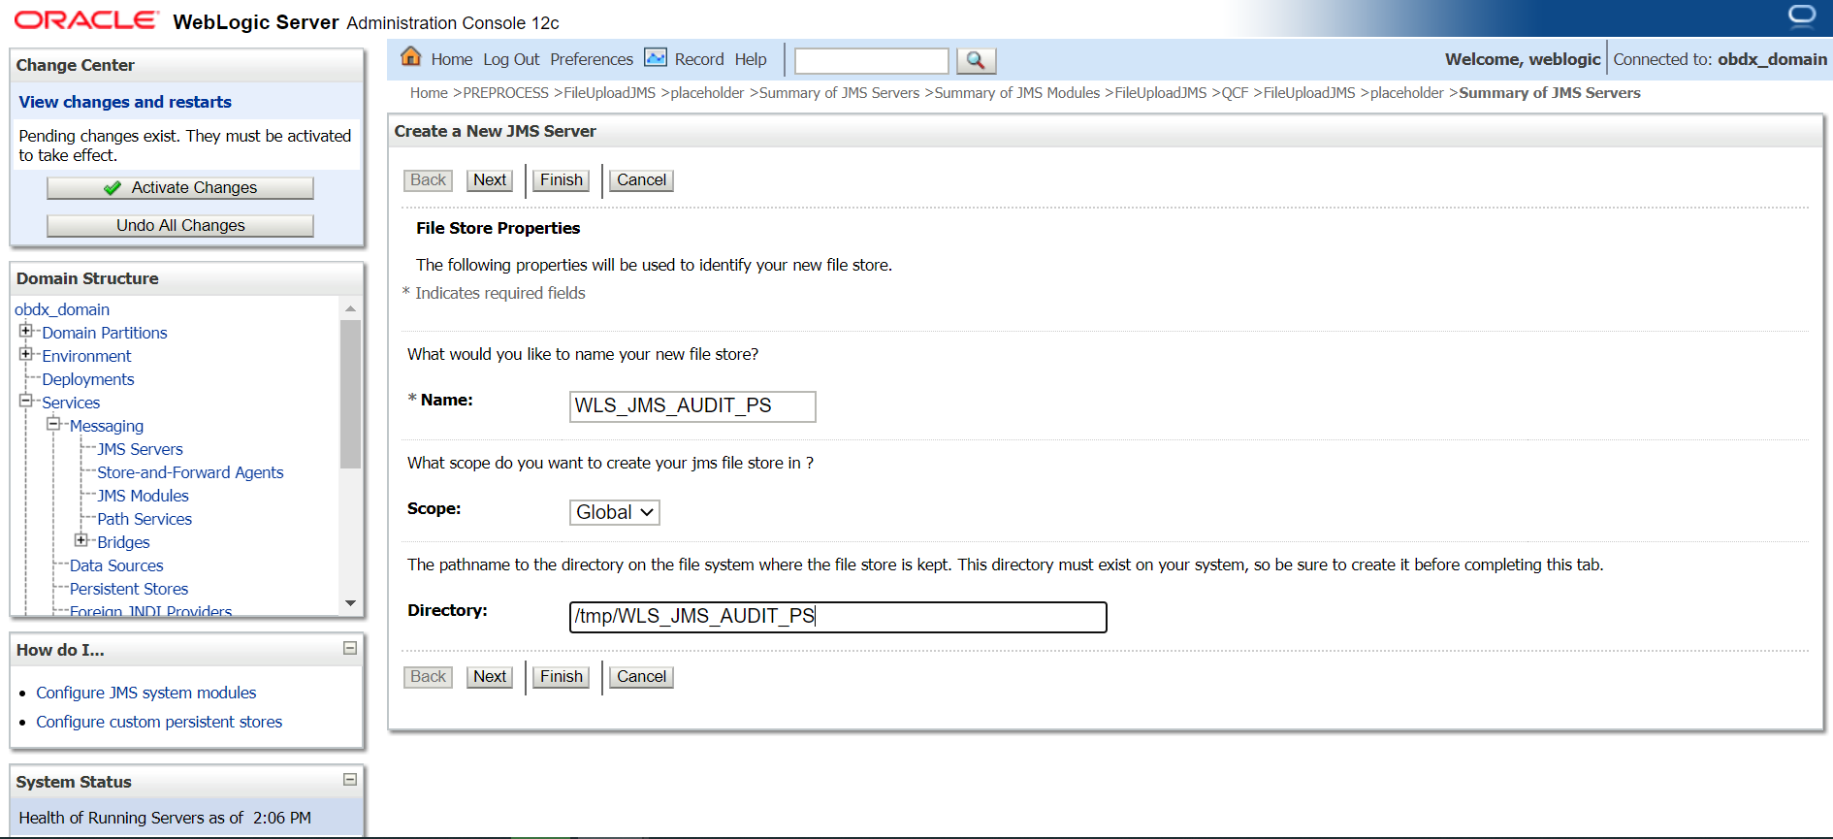Screen dimensions: 1833x839
Task: Click the top Next button
Action: [490, 180]
